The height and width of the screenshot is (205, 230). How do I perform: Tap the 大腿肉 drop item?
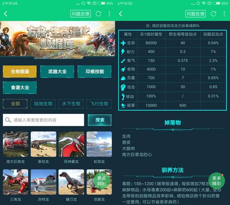click(x=128, y=148)
